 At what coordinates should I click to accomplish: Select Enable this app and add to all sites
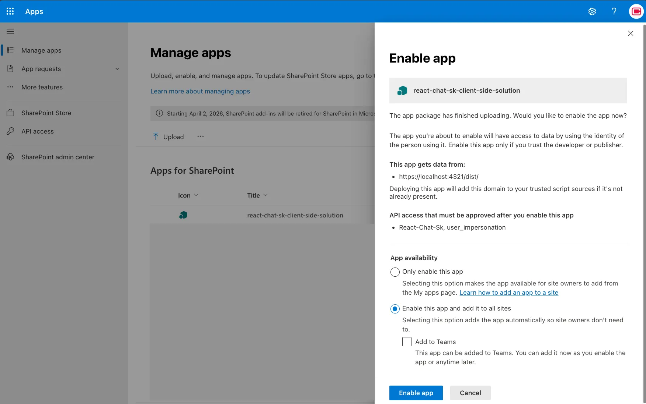pyautogui.click(x=395, y=309)
